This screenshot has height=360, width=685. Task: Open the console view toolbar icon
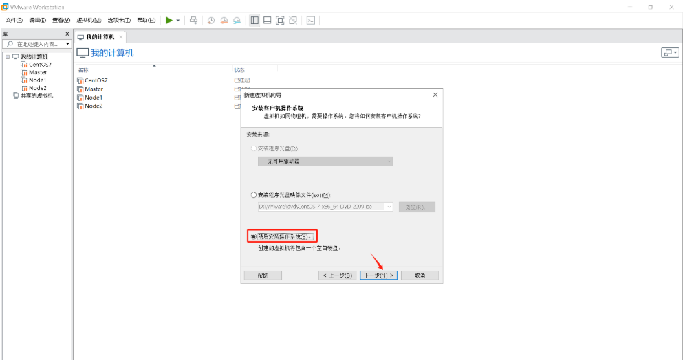click(311, 21)
